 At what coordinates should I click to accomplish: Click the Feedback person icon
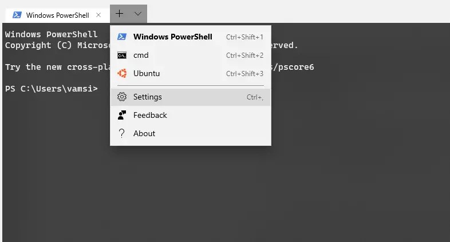click(121, 115)
